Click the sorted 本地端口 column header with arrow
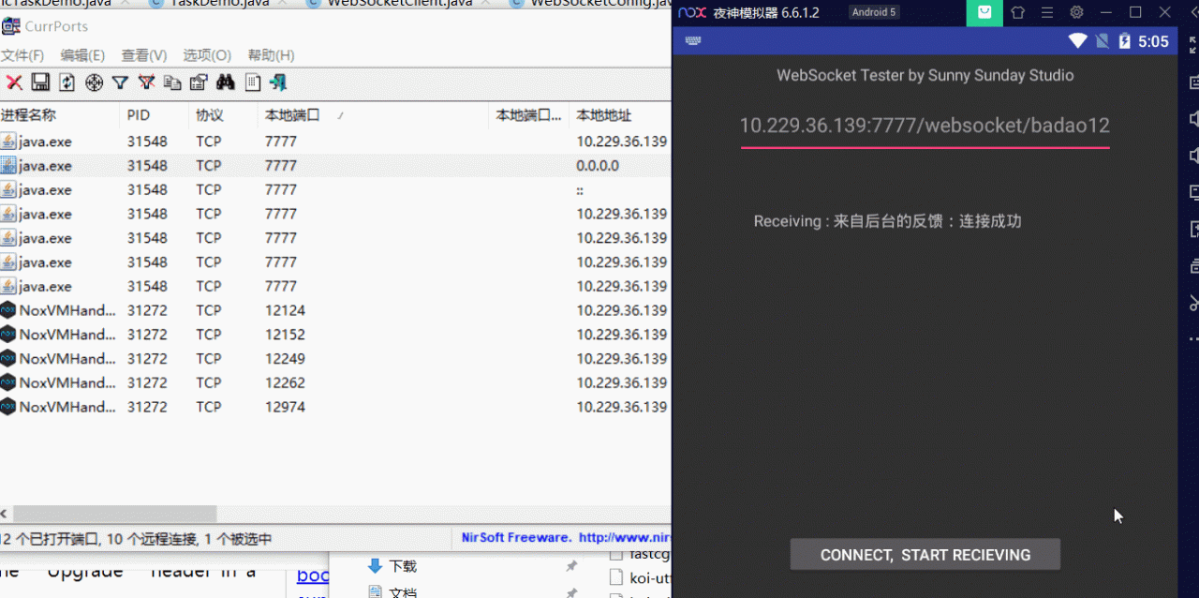The image size is (1199, 598). [374, 115]
